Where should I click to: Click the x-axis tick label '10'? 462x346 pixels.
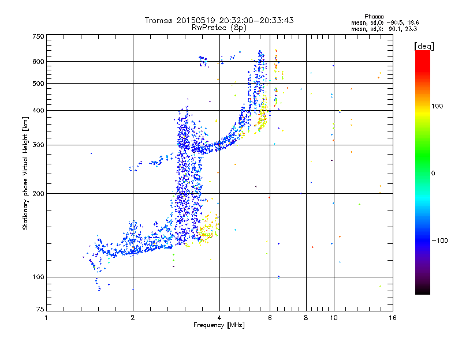click(x=334, y=318)
